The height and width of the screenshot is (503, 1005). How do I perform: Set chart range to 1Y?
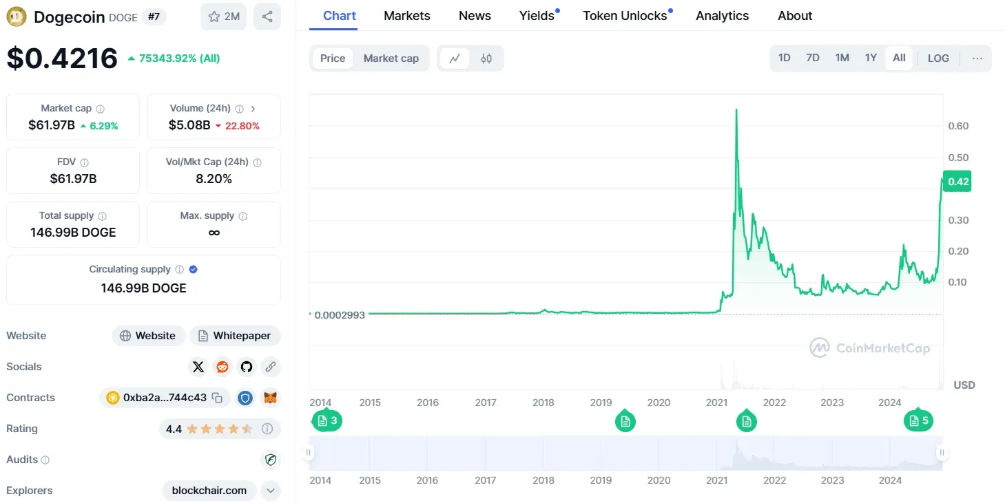[x=871, y=58]
